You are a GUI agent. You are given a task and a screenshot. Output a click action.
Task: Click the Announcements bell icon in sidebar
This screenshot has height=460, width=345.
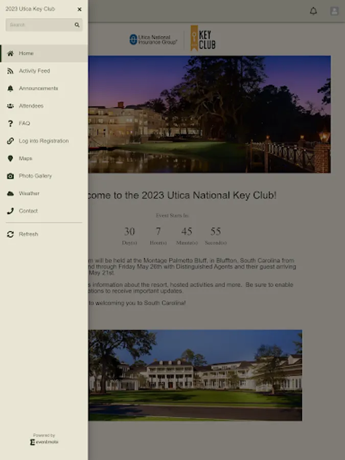(10, 88)
